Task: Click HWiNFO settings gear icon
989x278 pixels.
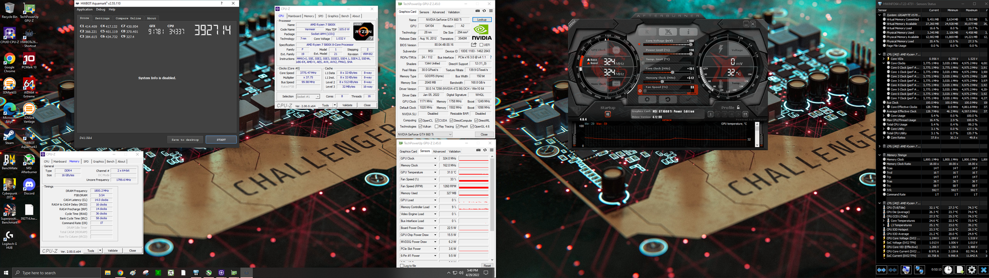Action: (x=971, y=270)
